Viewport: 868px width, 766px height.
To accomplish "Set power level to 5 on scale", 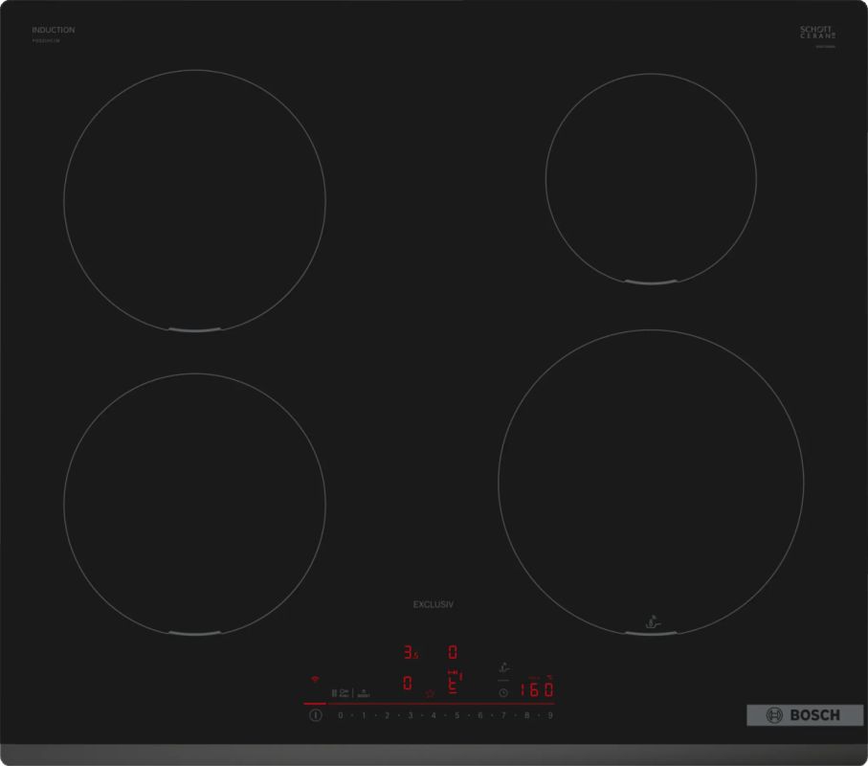I will pyautogui.click(x=456, y=715).
